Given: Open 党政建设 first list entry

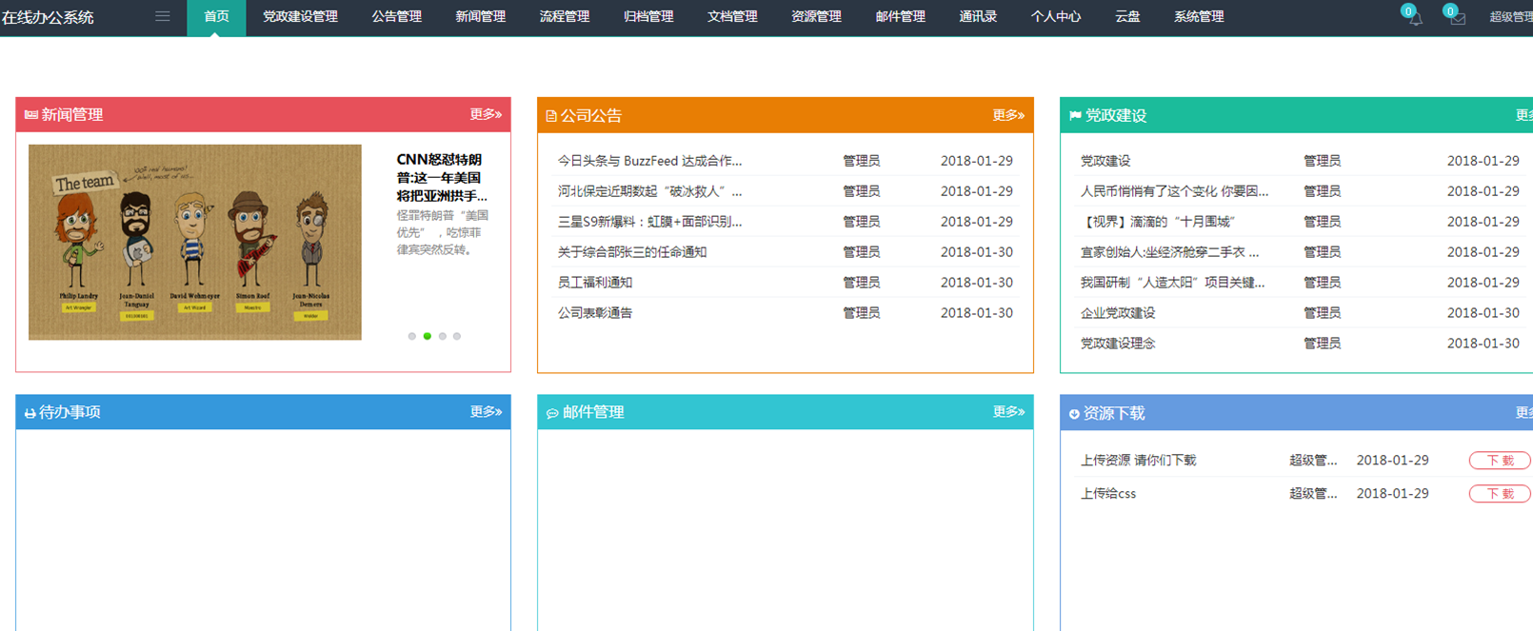Looking at the screenshot, I should click(x=1105, y=161).
